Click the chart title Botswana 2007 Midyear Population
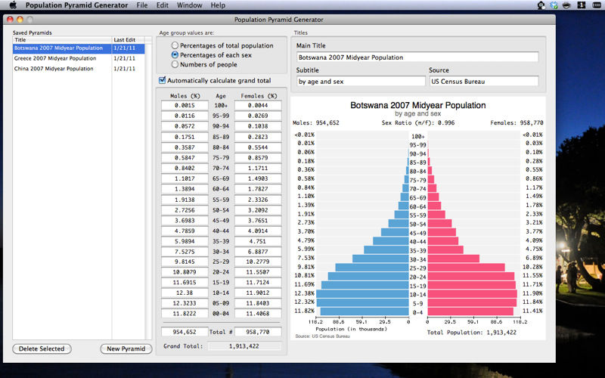The image size is (605, 378). click(x=418, y=105)
